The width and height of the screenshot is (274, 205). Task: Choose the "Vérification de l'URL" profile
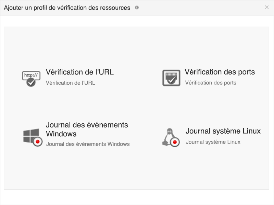coord(80,72)
